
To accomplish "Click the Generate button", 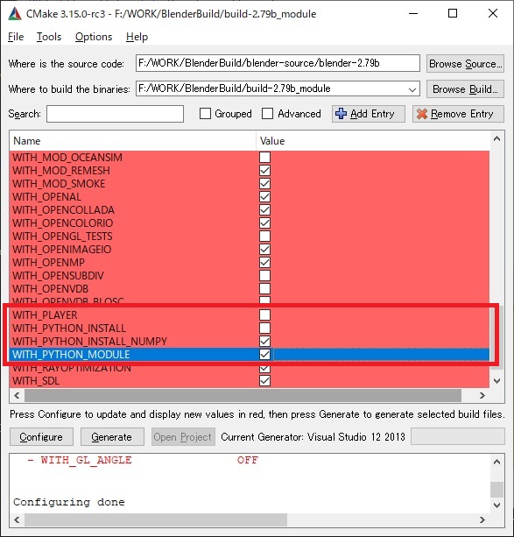I will coord(112,437).
